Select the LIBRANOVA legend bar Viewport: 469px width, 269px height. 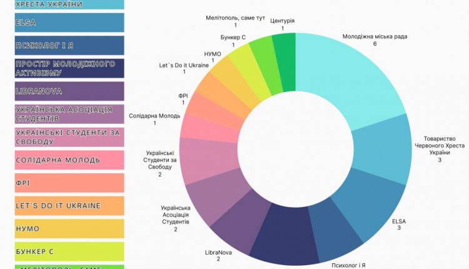point(69,91)
